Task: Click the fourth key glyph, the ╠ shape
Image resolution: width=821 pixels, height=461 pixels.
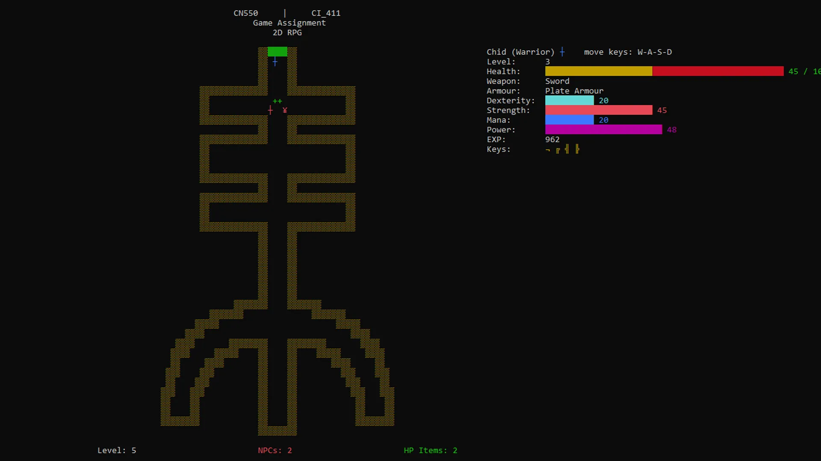Action: click(x=577, y=149)
